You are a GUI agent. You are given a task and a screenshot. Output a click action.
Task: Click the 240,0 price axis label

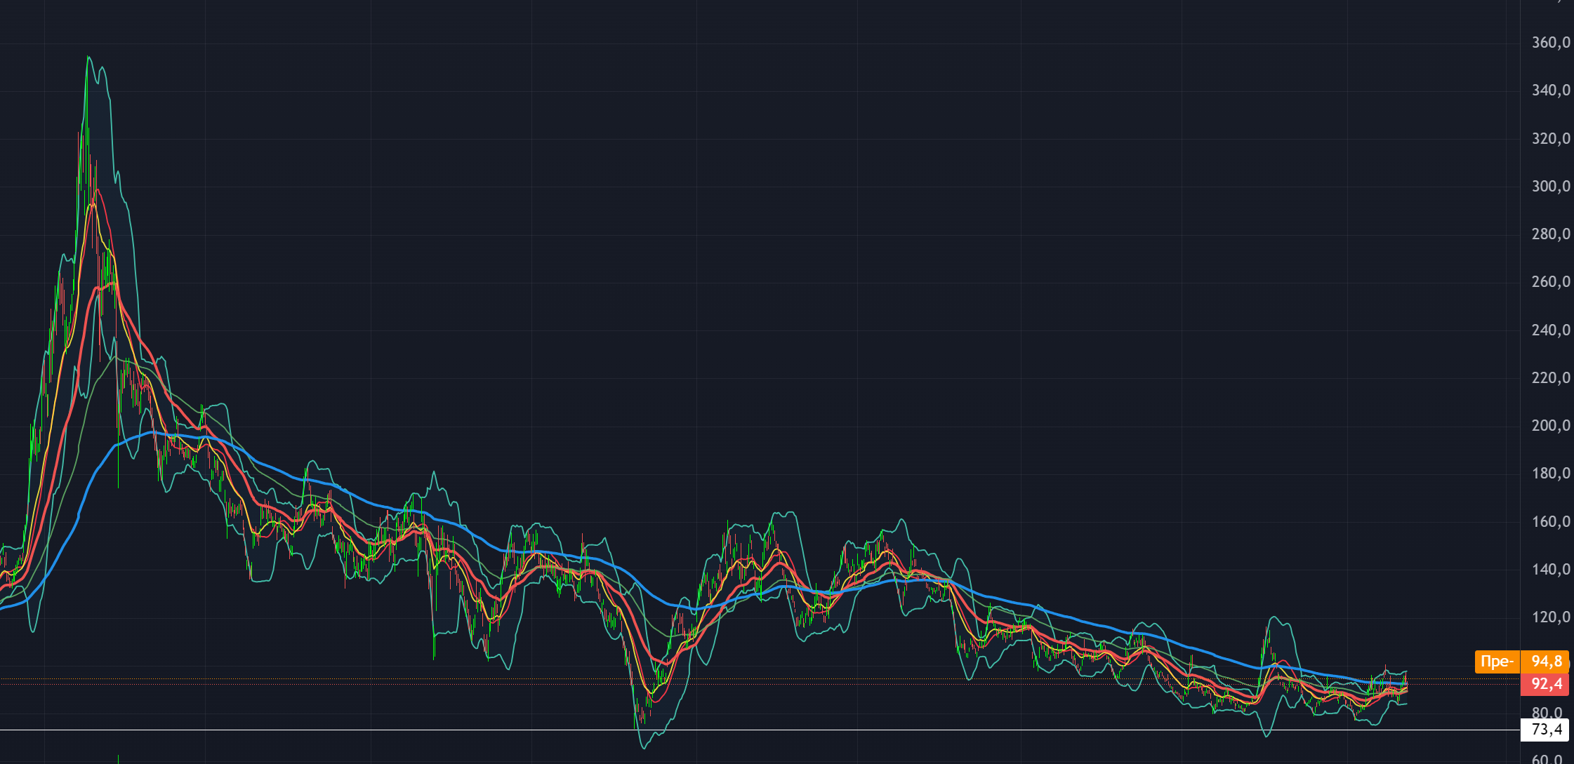point(1551,330)
